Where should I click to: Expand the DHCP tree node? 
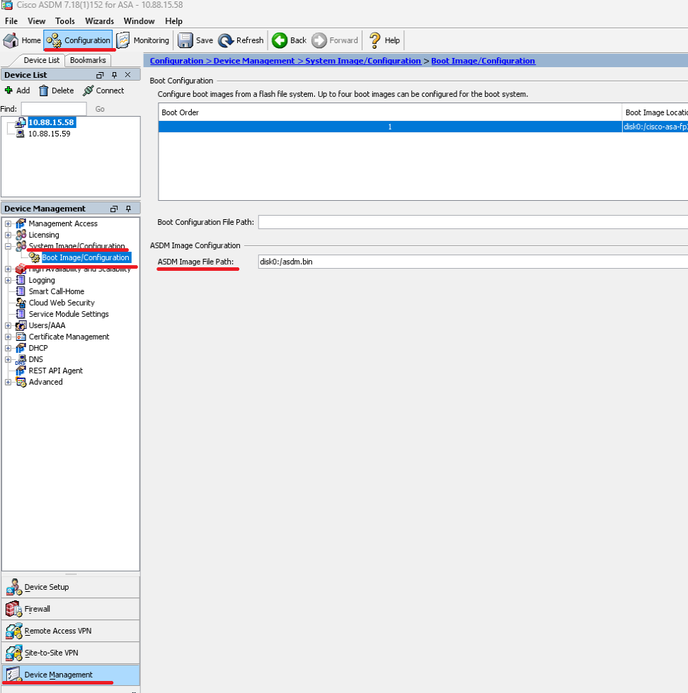tap(8, 348)
